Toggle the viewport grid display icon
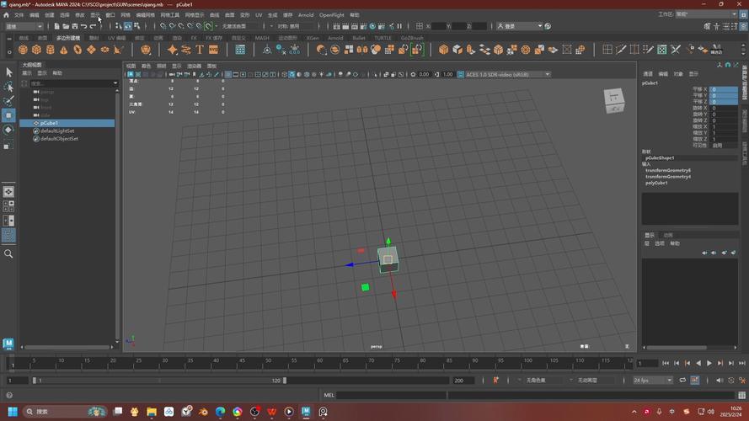 tap(229, 74)
